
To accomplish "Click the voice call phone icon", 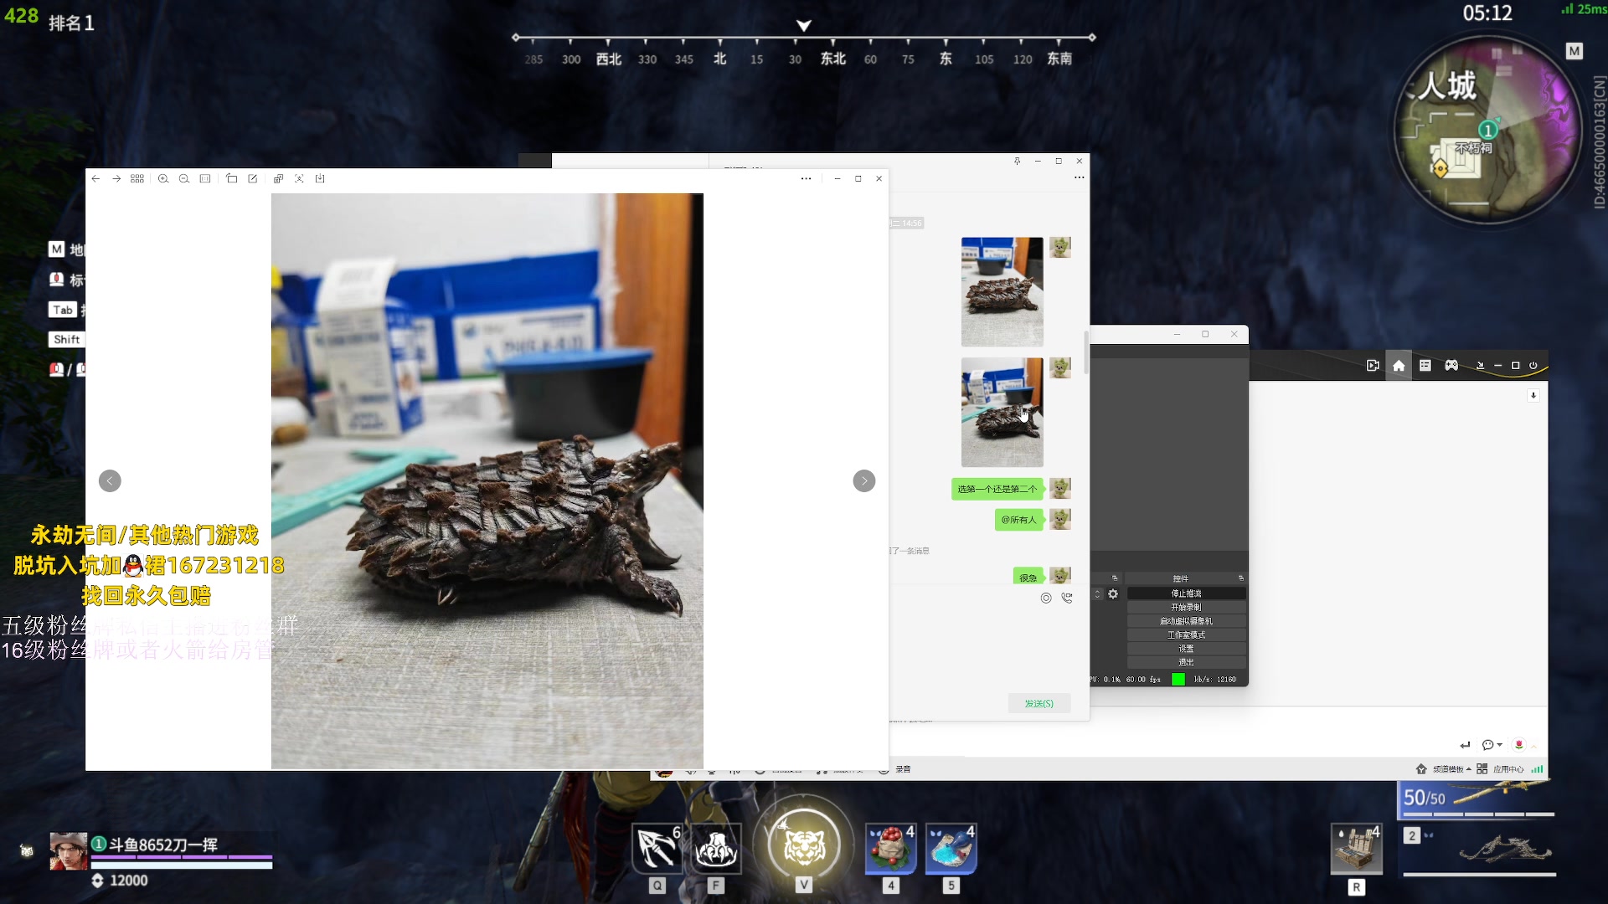I will click(x=1067, y=598).
